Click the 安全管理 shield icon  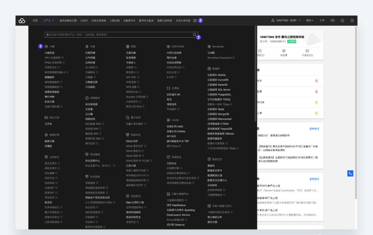(x=87, y=154)
